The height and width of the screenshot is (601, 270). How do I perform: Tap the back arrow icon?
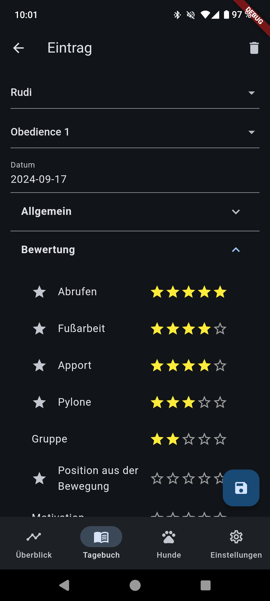18,48
